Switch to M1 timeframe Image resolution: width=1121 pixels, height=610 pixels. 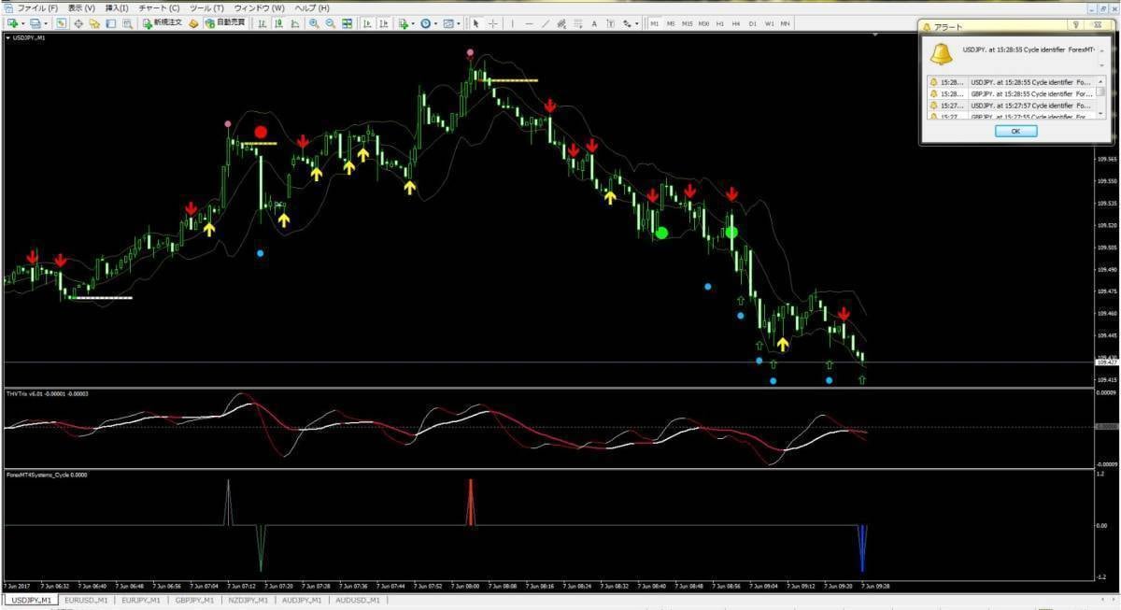pyautogui.click(x=654, y=23)
